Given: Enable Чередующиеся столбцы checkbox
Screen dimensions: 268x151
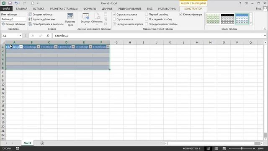Looking at the screenshot, I should 147,24.
